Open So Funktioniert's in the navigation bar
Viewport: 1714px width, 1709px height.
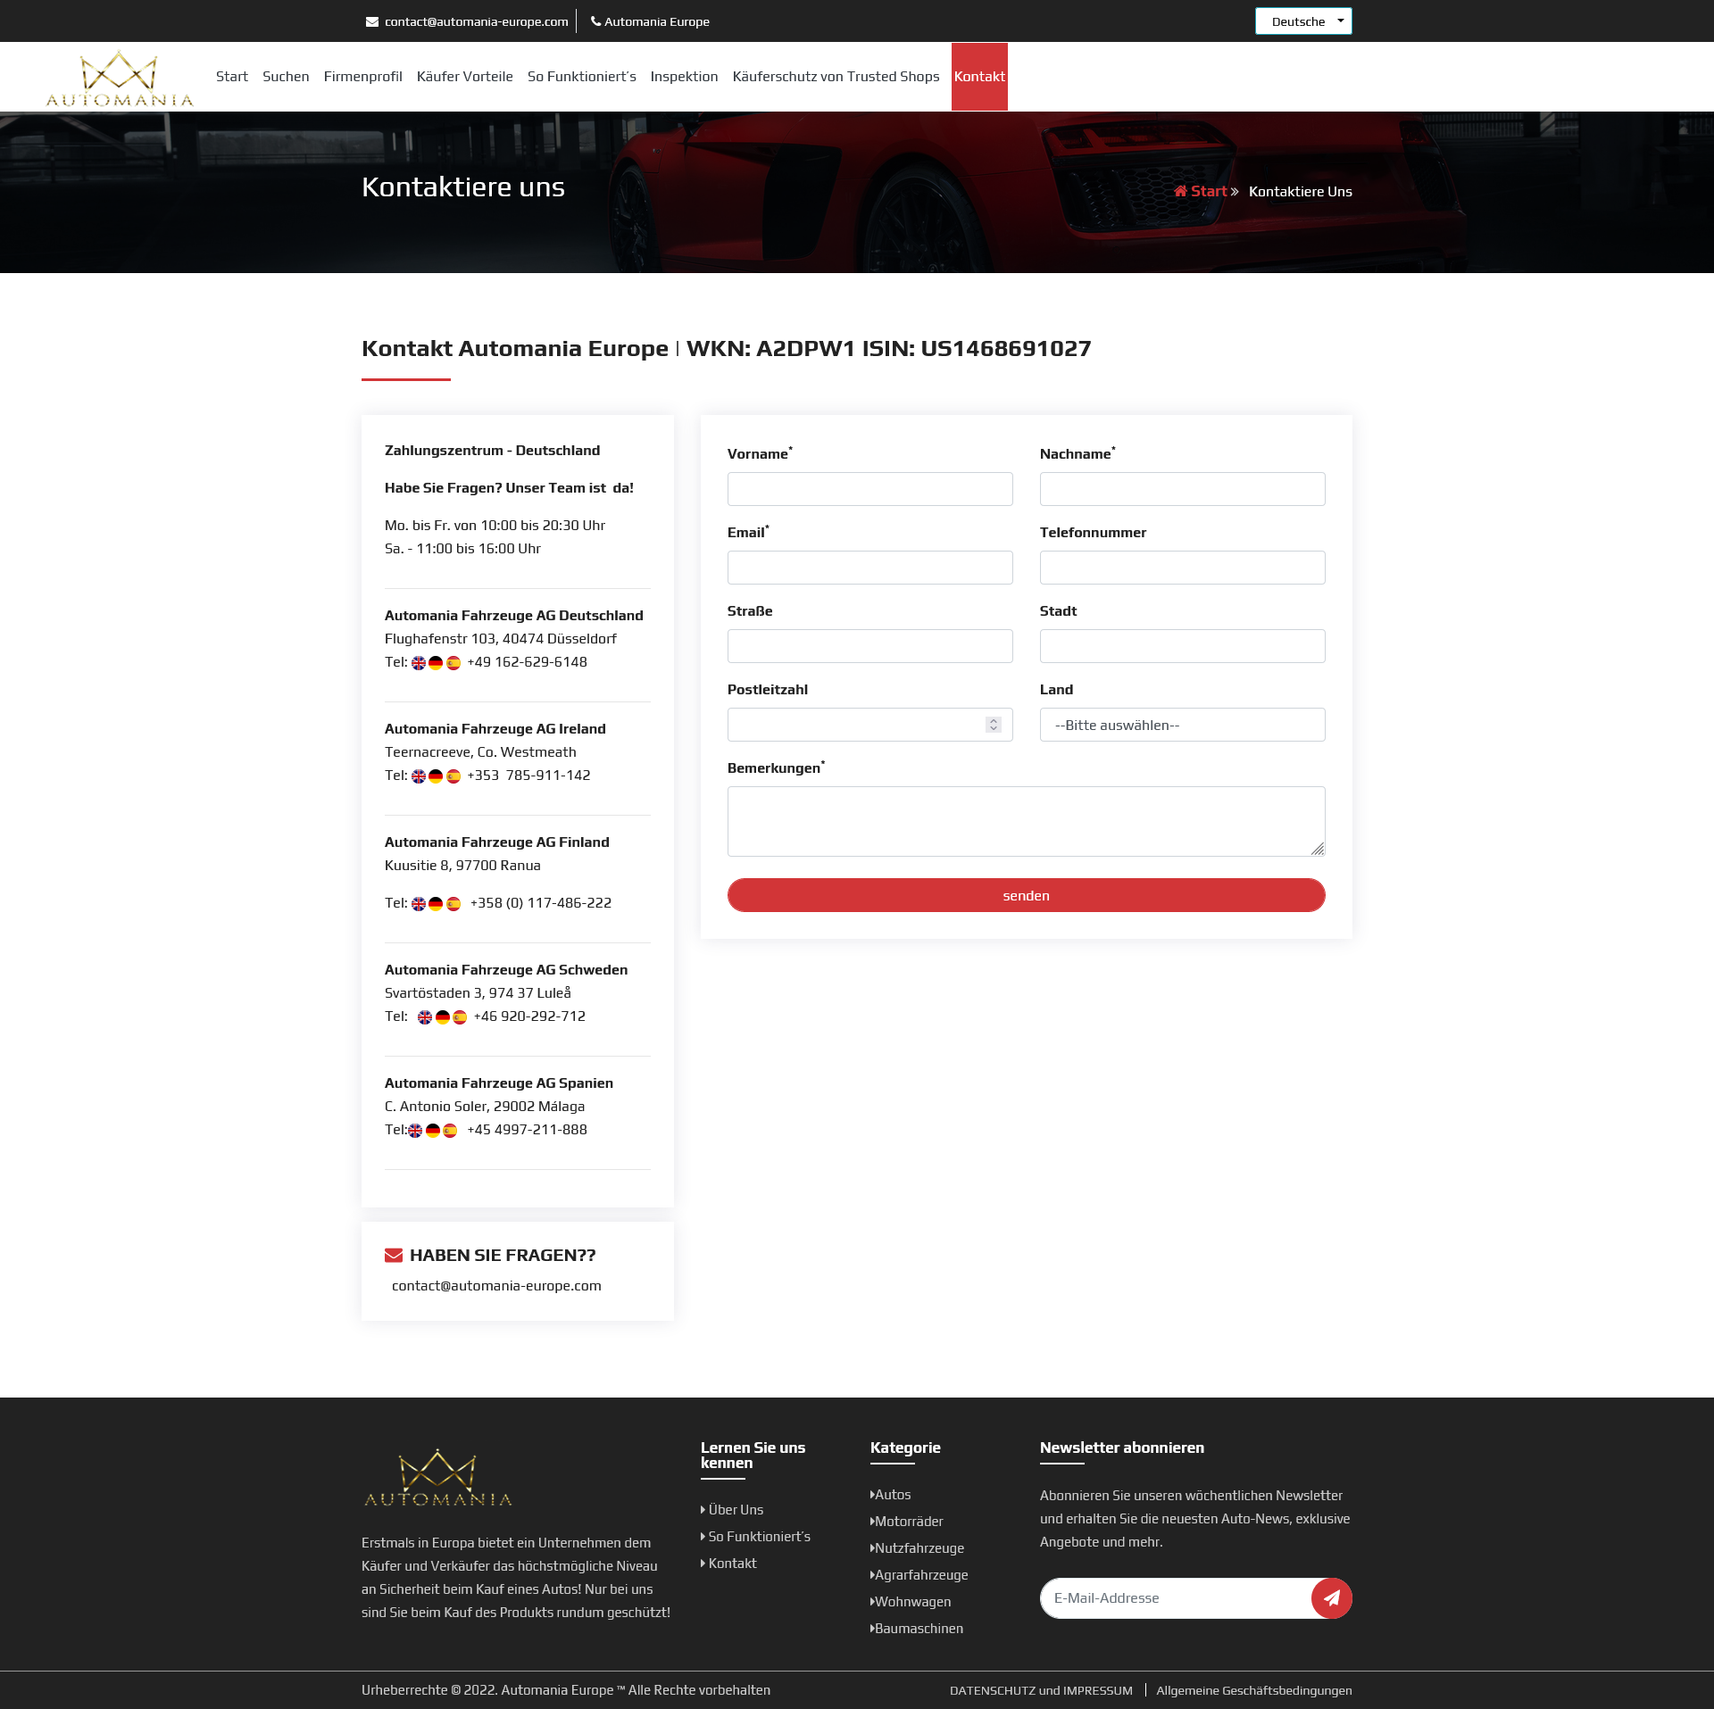(x=582, y=77)
